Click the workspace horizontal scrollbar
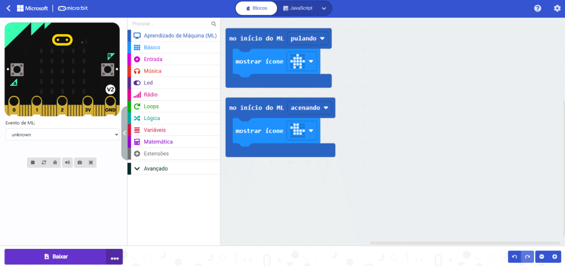 466,243
